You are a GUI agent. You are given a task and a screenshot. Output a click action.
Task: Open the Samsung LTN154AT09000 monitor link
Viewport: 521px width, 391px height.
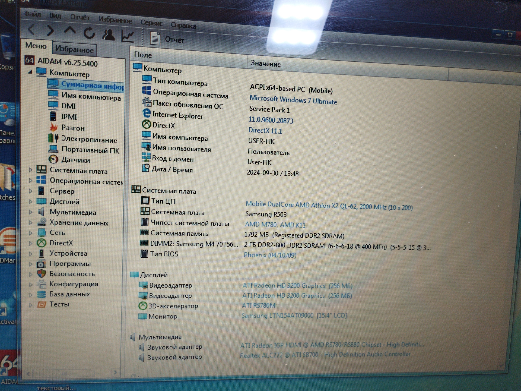(x=294, y=316)
